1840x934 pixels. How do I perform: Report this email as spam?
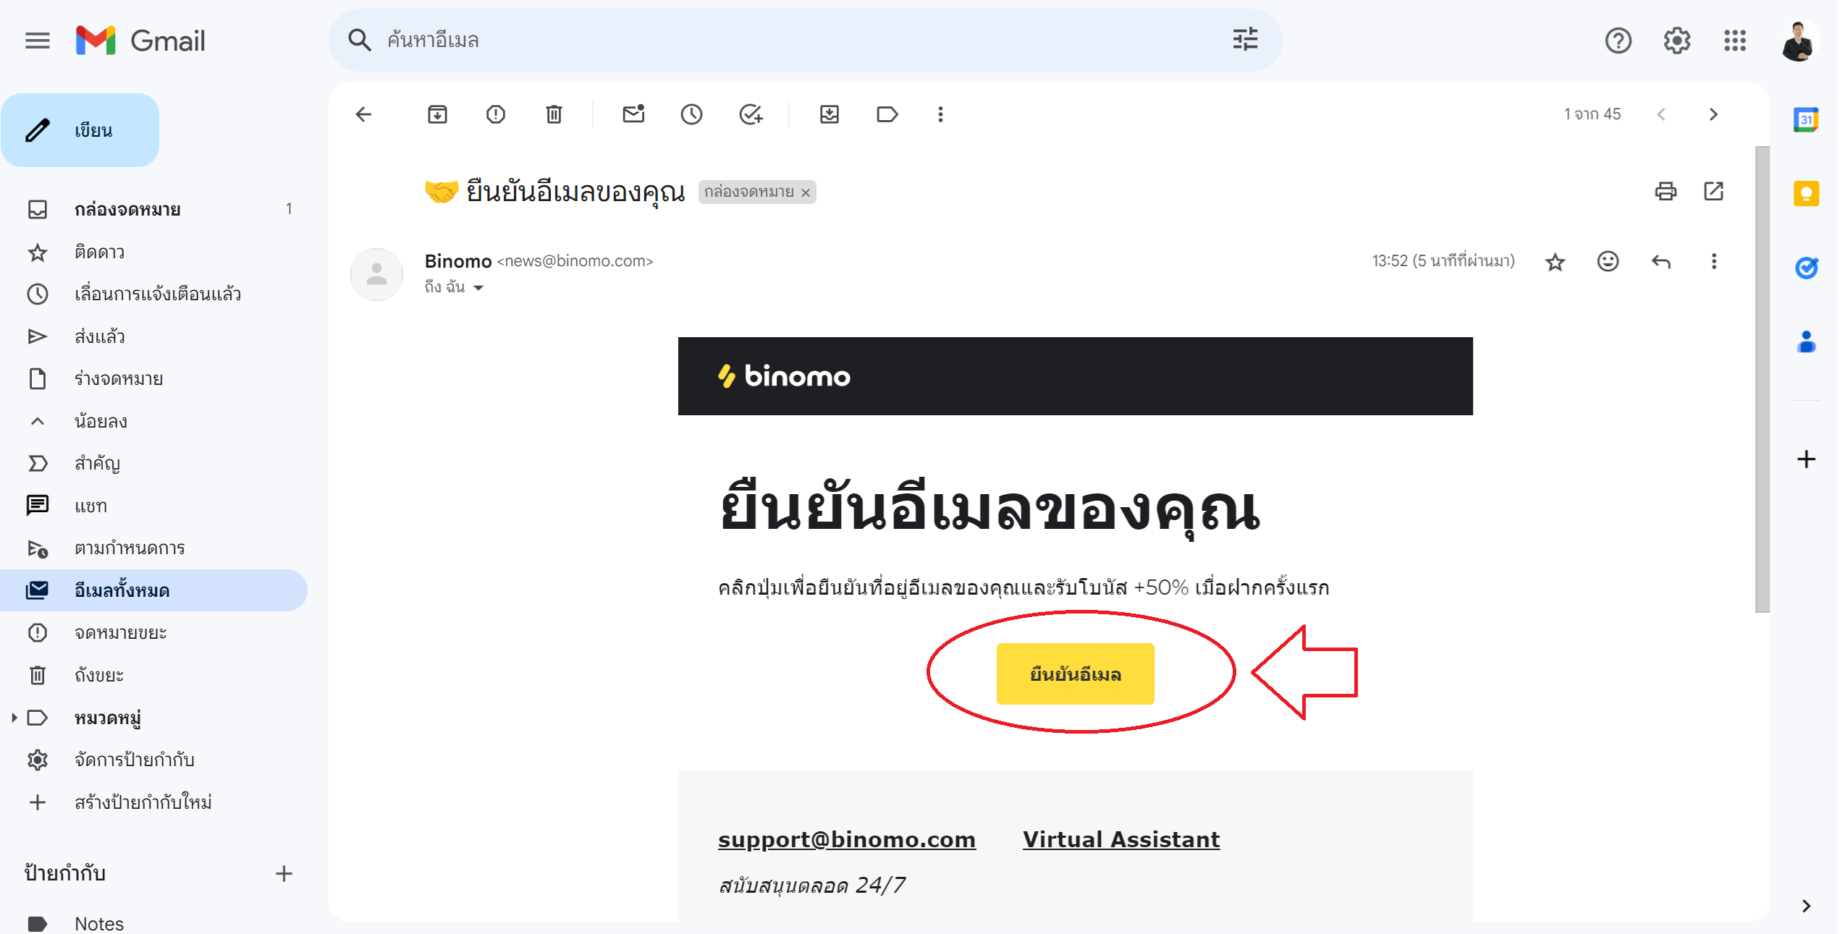(496, 114)
